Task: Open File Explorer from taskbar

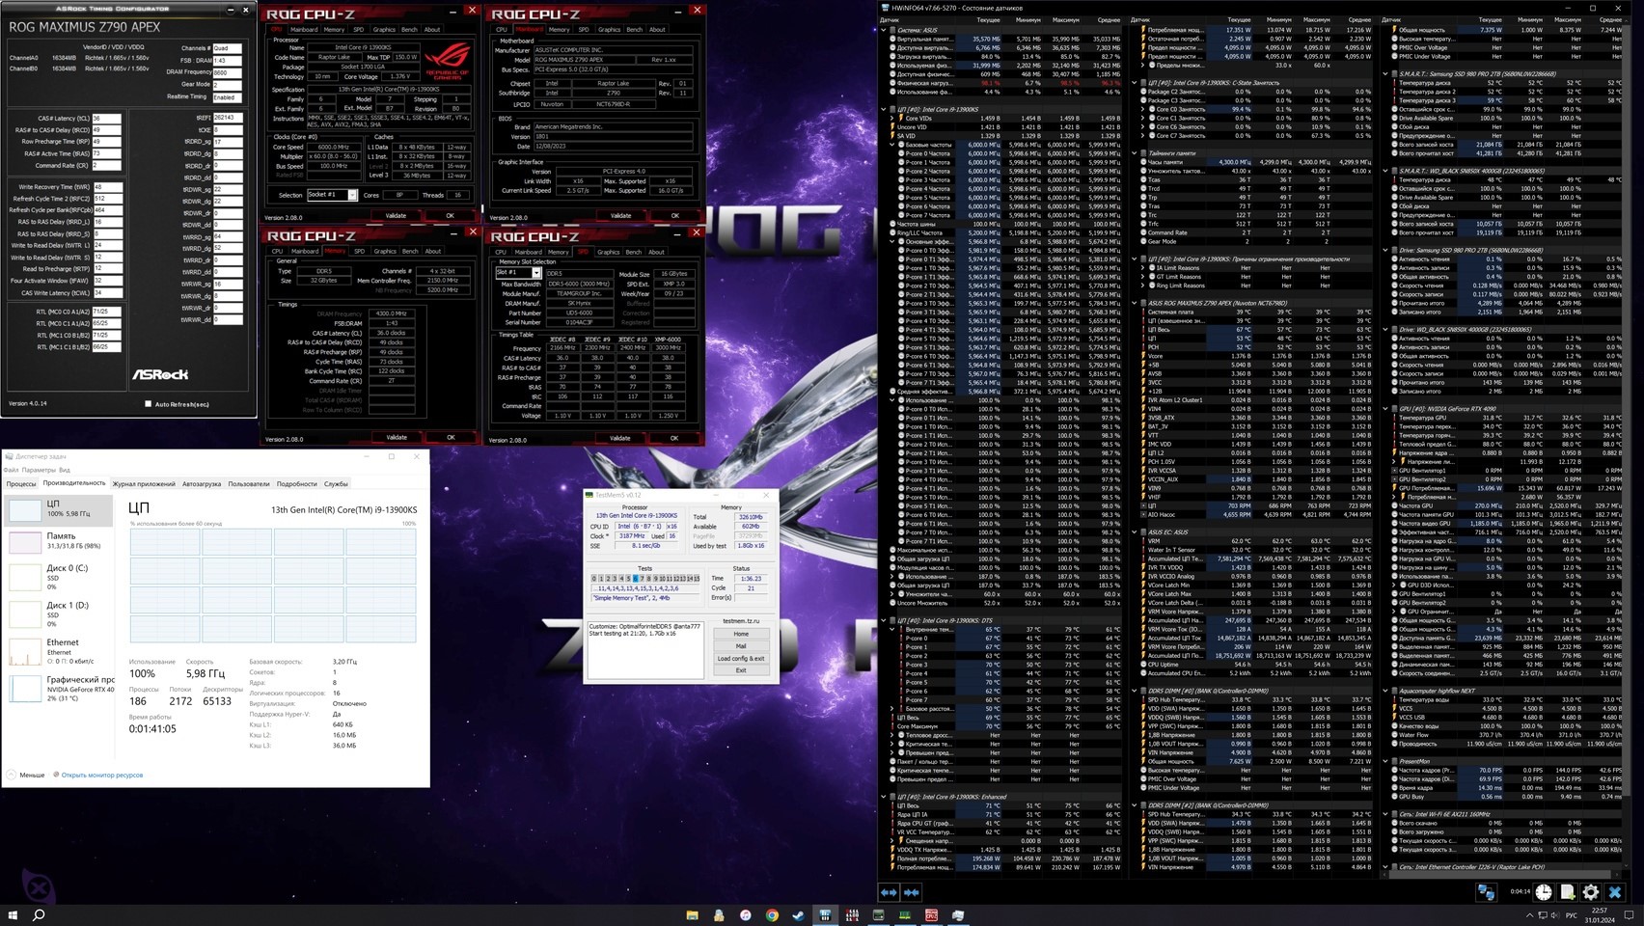Action: click(x=692, y=914)
